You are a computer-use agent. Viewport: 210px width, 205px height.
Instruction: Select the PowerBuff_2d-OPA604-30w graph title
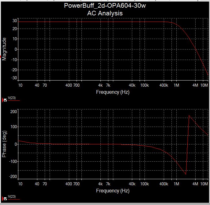pyautogui.click(x=105, y=6)
